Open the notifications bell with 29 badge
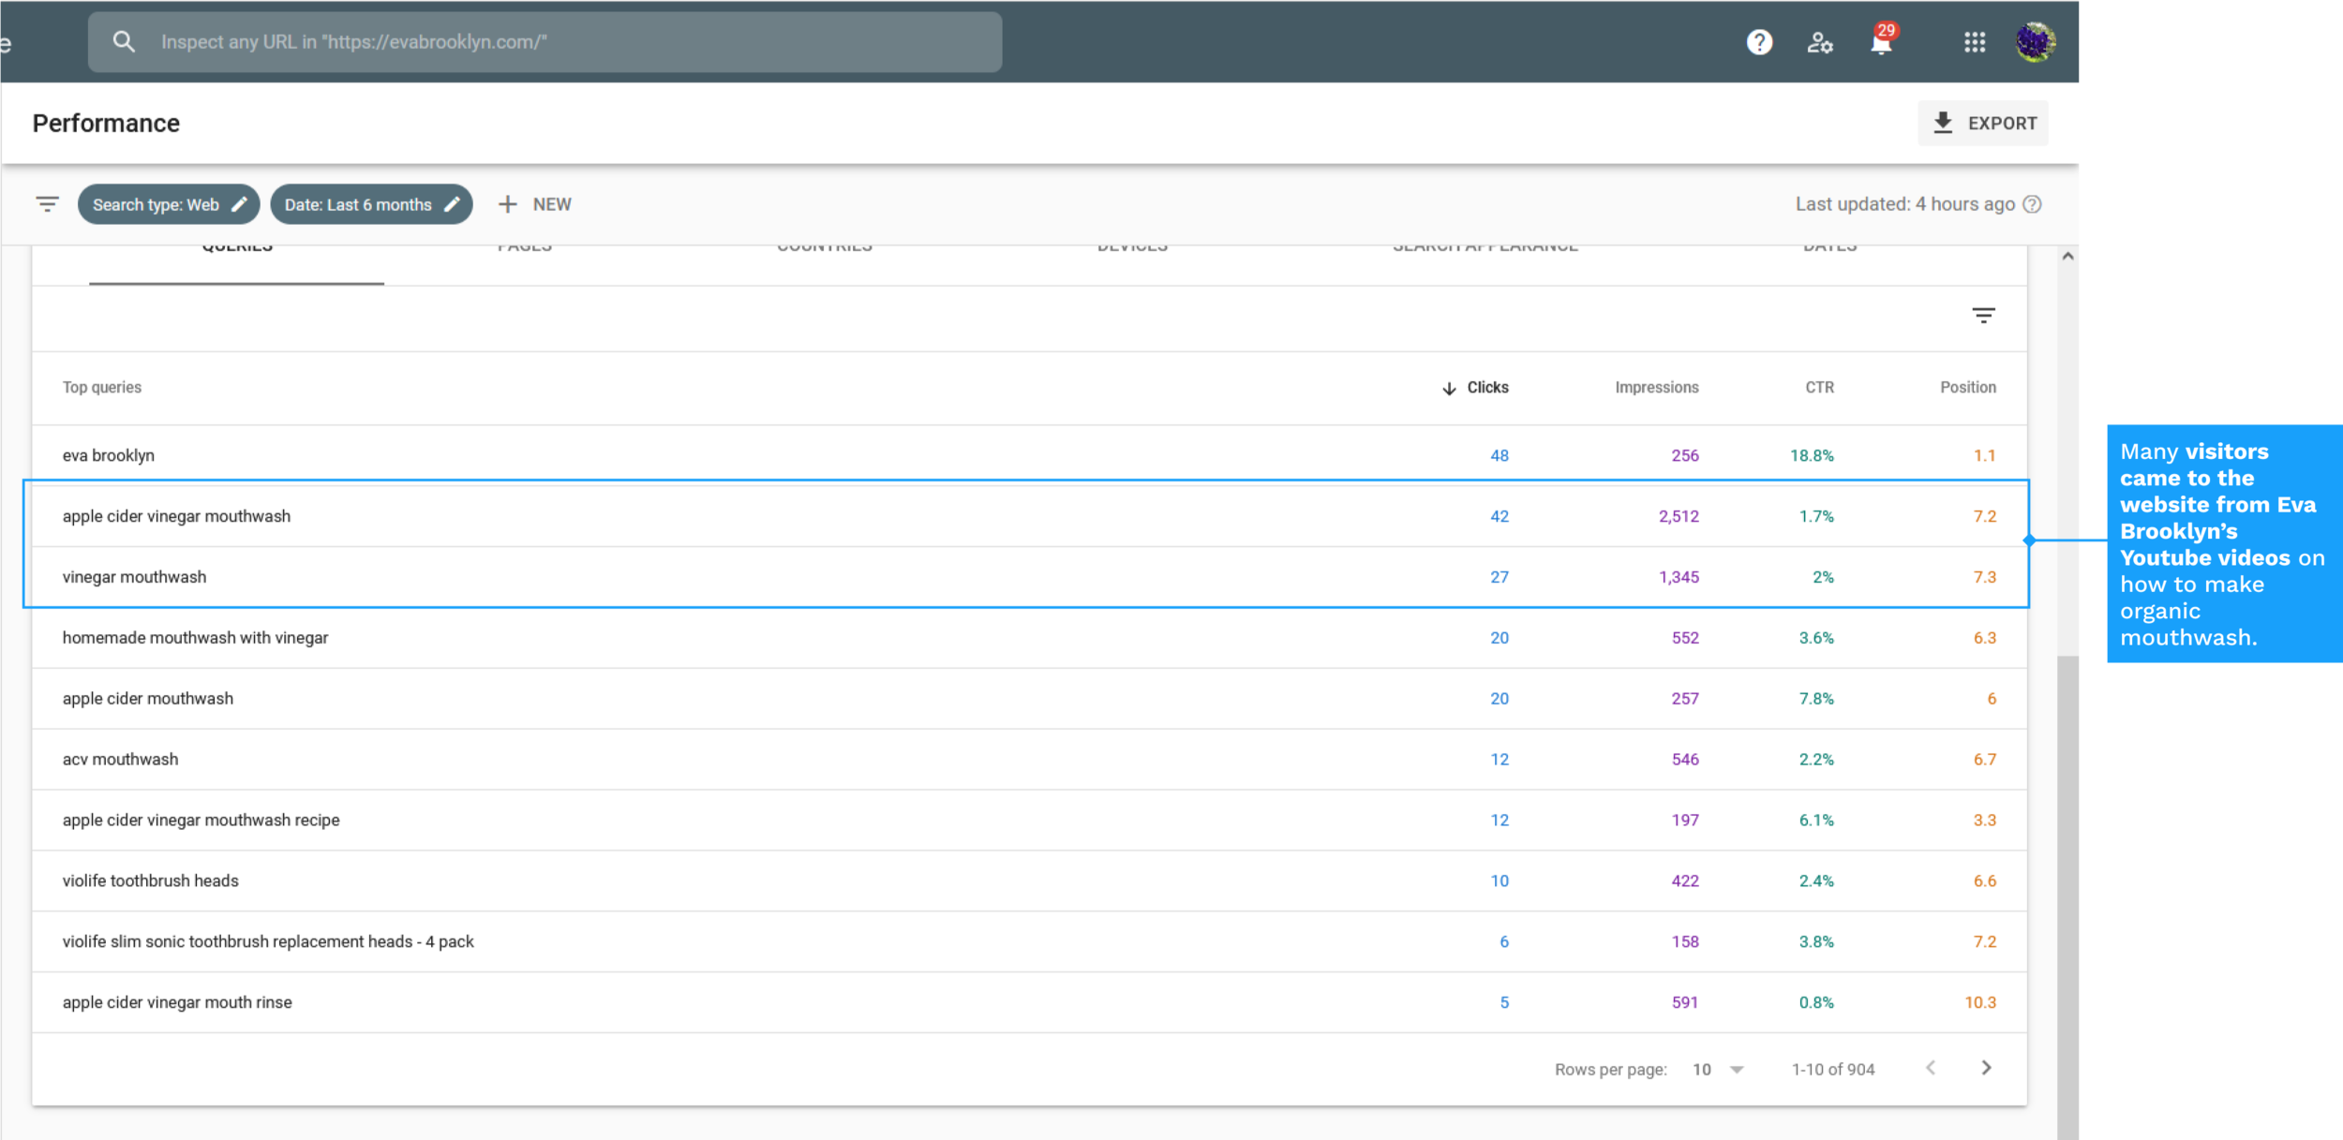Screen dimensions: 2343x1140 point(1881,42)
